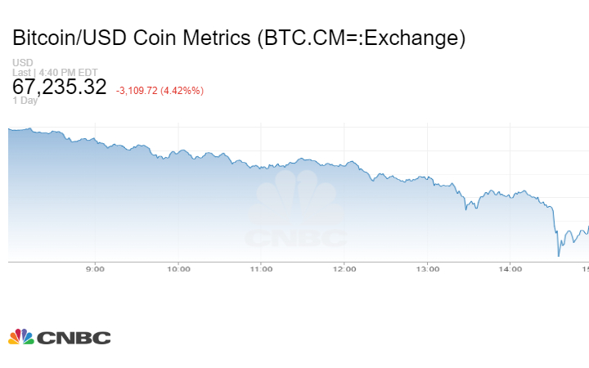
Task: Click the faded peacock watermark inside the chart
Action: pos(294,204)
